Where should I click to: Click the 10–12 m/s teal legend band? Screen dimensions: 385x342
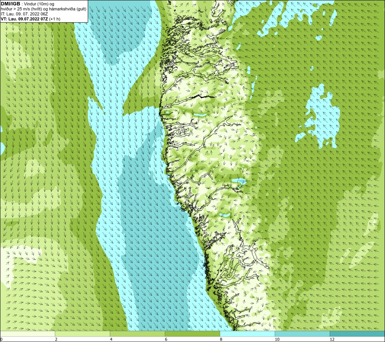coord(303,334)
